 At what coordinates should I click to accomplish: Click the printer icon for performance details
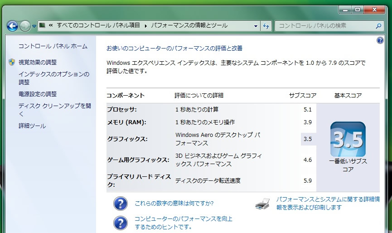click(262, 204)
